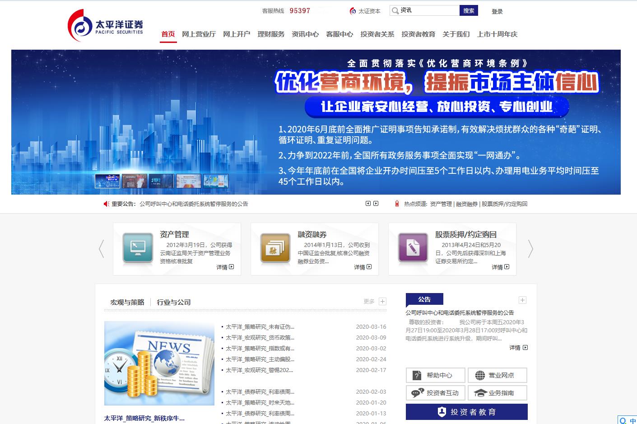Viewport: 637px width, 424px height.
Task: Open the 投资者教育 navigation menu item
Action: click(x=418, y=34)
